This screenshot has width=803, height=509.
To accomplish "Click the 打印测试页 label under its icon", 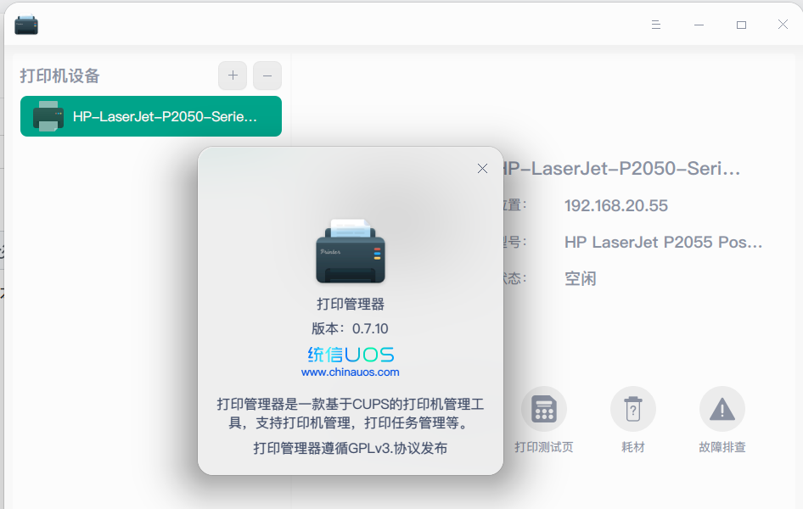I will [x=543, y=448].
